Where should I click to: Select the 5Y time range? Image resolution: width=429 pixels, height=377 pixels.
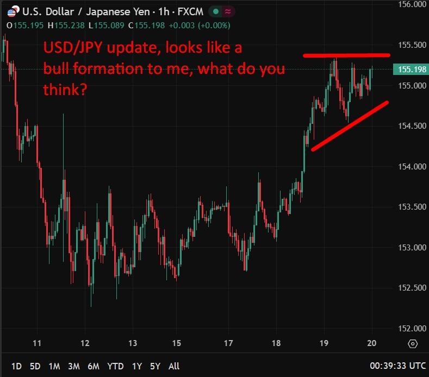click(x=155, y=366)
